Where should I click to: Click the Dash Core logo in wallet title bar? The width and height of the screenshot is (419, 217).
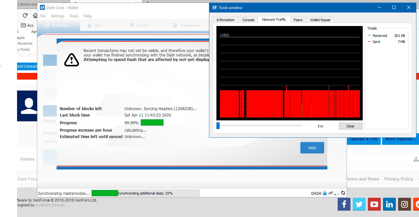[42, 7]
